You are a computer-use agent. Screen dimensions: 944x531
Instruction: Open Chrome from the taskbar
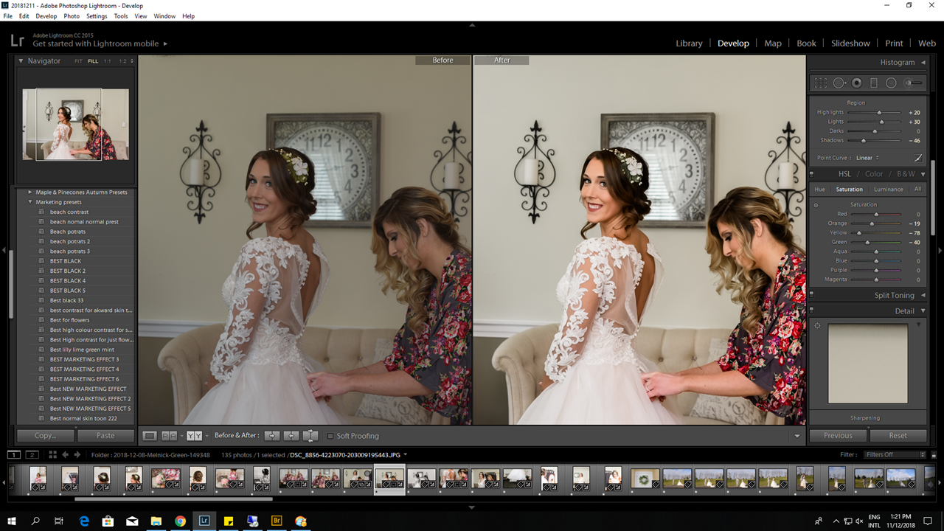pyautogui.click(x=181, y=521)
